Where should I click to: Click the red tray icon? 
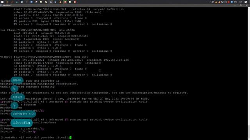(229, 2)
